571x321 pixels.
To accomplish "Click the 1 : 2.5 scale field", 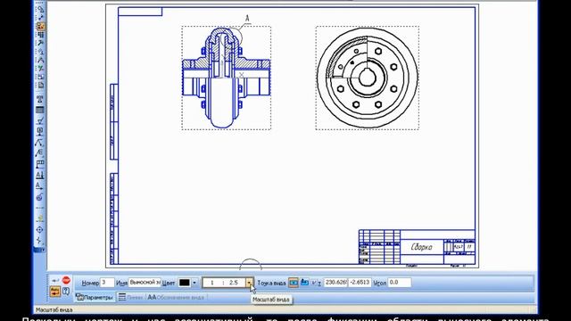I will point(224,283).
